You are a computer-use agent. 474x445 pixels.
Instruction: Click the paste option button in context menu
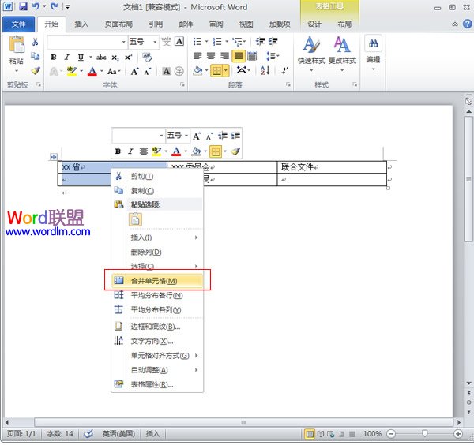coord(135,219)
